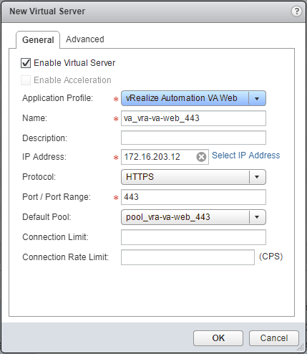Viewport: 307px width, 354px height.
Task: Click the vRealize Automation VA Web selection
Action: 185,98
